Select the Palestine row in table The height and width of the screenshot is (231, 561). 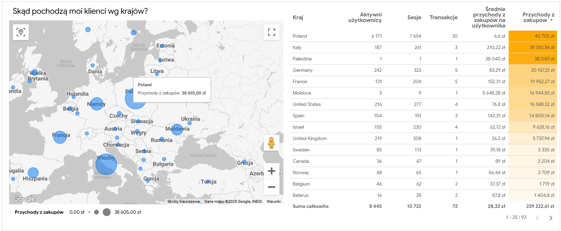[302, 59]
